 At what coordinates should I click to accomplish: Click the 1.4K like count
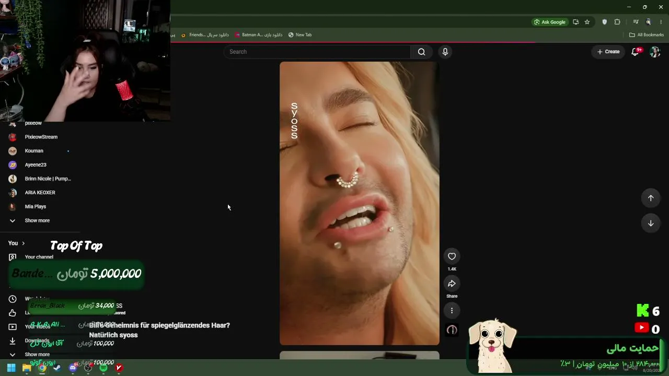coord(452,269)
